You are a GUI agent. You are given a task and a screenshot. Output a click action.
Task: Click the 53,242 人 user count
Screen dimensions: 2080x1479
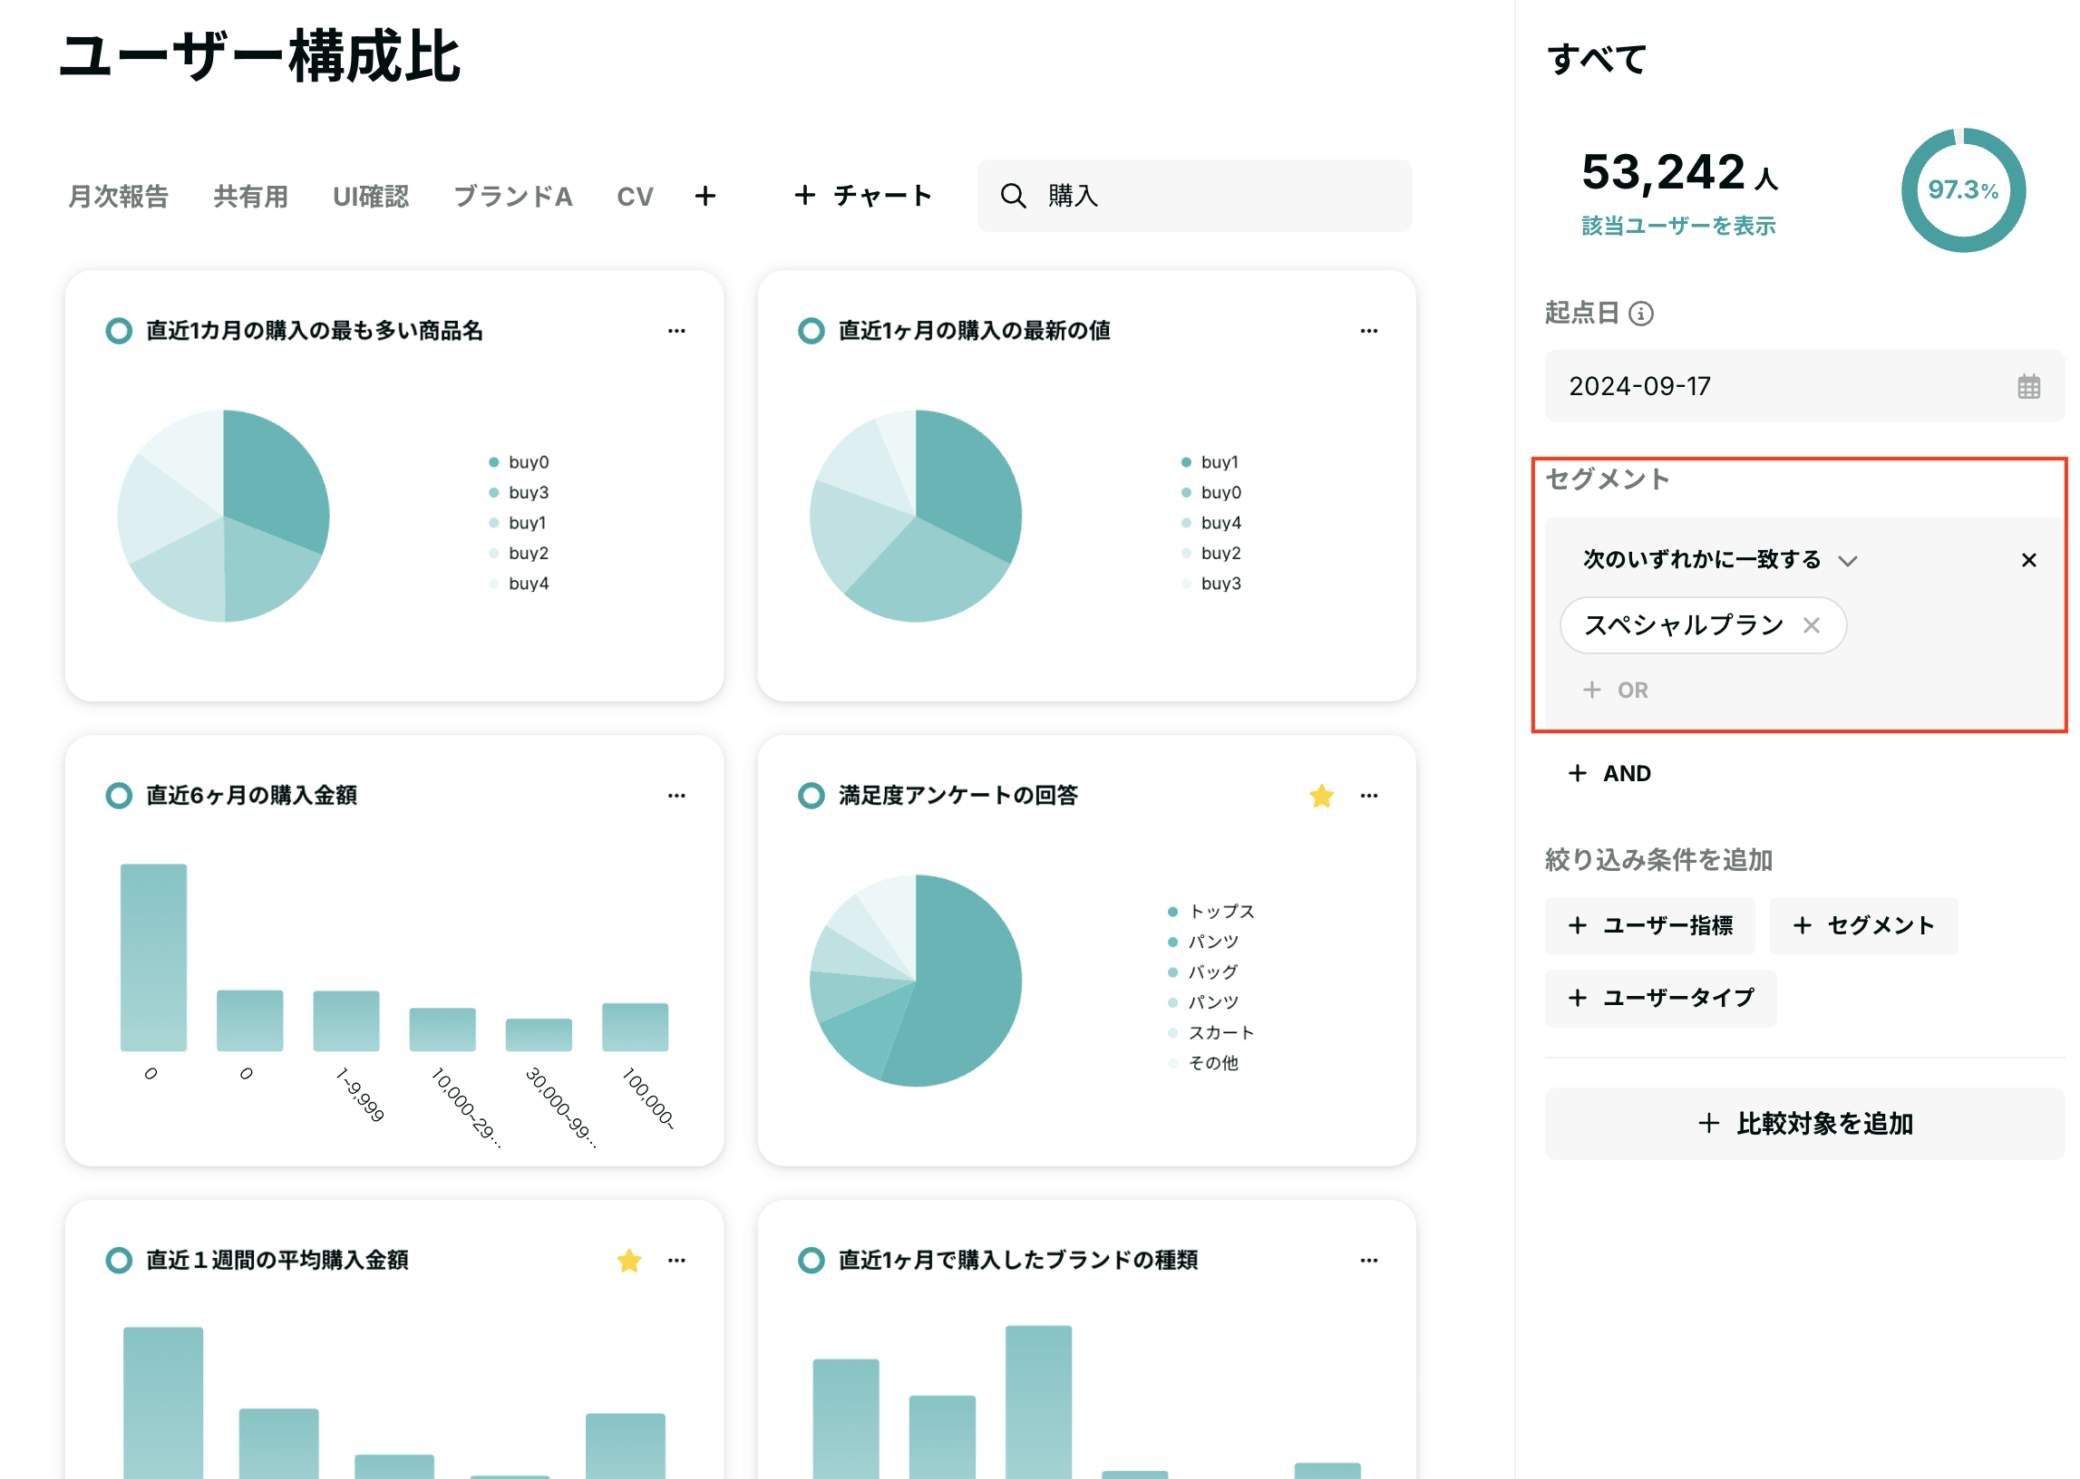coord(1679,172)
